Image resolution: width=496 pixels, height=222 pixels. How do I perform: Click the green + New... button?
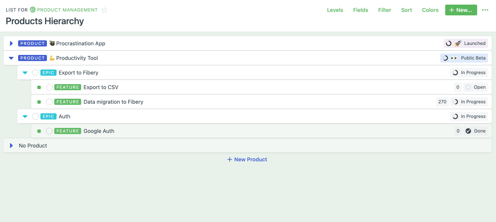[x=461, y=10]
